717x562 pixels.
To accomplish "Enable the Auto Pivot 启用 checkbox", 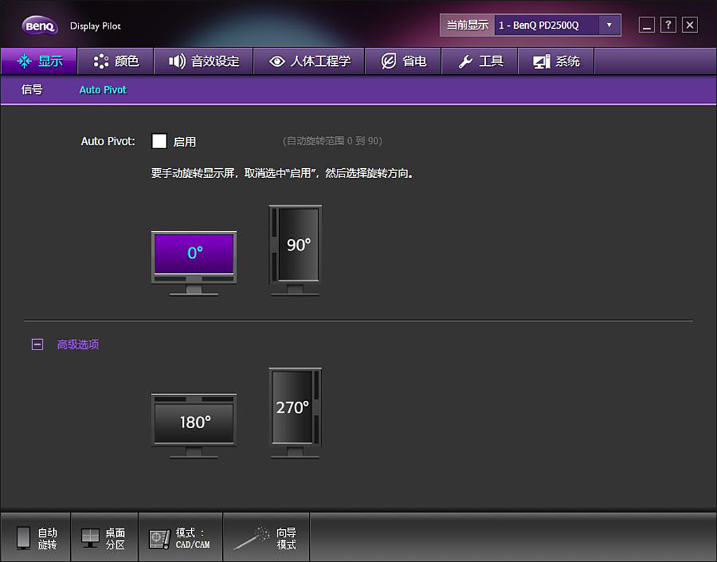I will [x=159, y=141].
